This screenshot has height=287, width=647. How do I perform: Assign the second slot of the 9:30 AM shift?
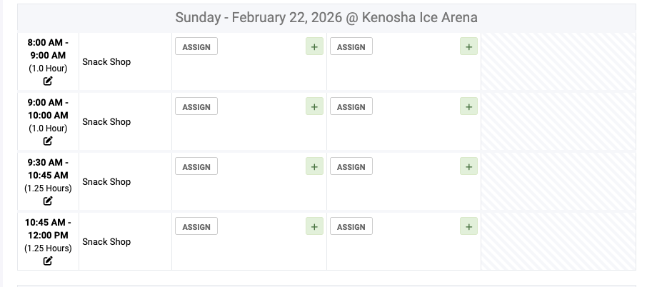351,167
